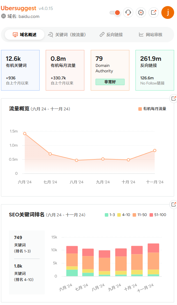Click the green 非常好 badge
Screen dimensions: 177x305
[110, 82]
